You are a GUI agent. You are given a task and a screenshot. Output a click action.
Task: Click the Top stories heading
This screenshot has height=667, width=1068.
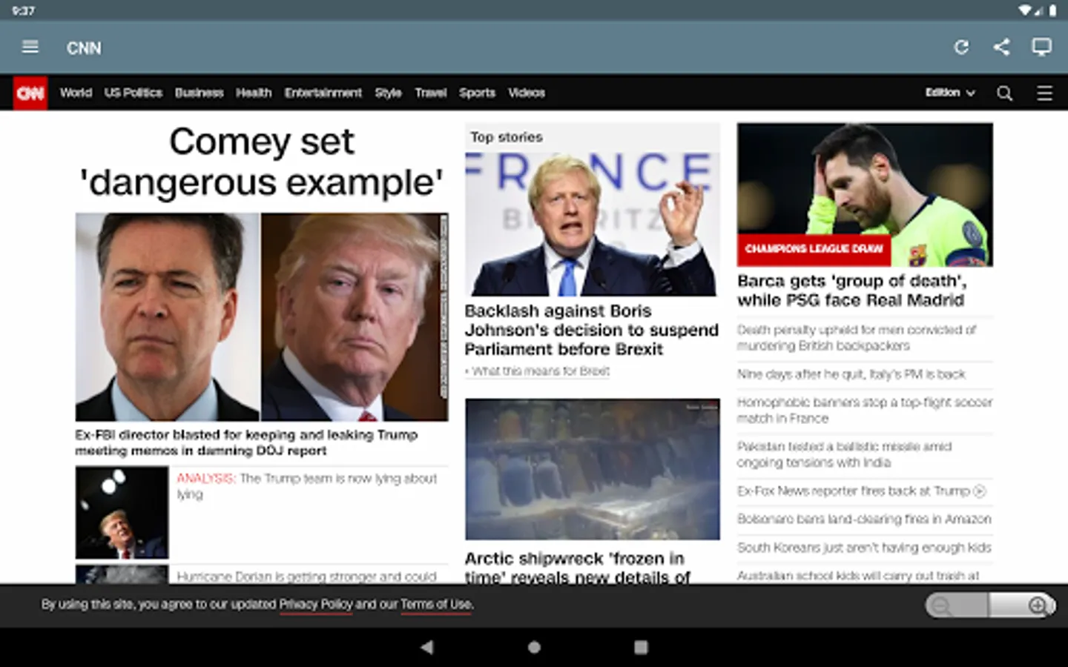[507, 137]
